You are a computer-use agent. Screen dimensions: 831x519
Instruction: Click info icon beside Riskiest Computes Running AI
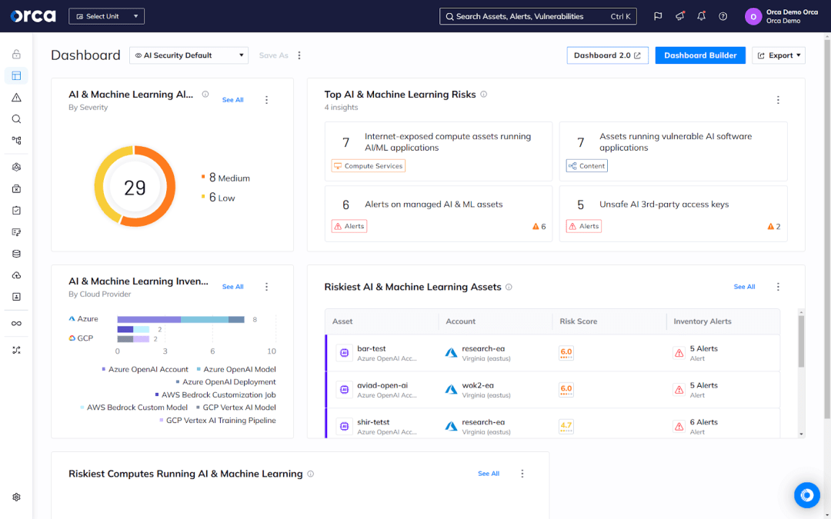pos(311,474)
